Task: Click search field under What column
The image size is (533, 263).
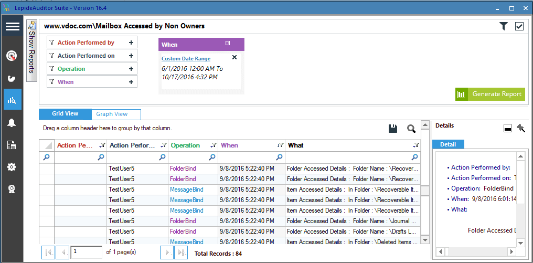Action: pyautogui.click(x=353, y=157)
